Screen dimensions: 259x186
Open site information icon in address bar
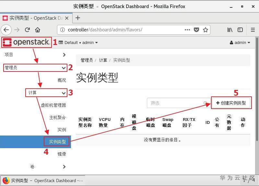point(63,30)
